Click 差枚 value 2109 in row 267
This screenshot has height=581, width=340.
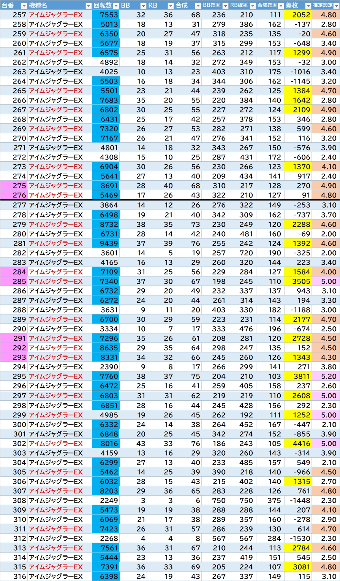[297, 110]
